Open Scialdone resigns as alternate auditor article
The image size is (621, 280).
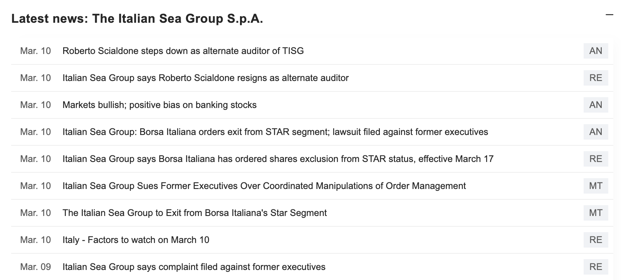coord(205,78)
